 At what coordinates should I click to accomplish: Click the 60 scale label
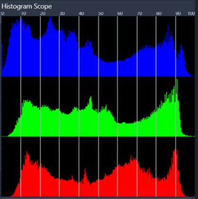(120, 14)
